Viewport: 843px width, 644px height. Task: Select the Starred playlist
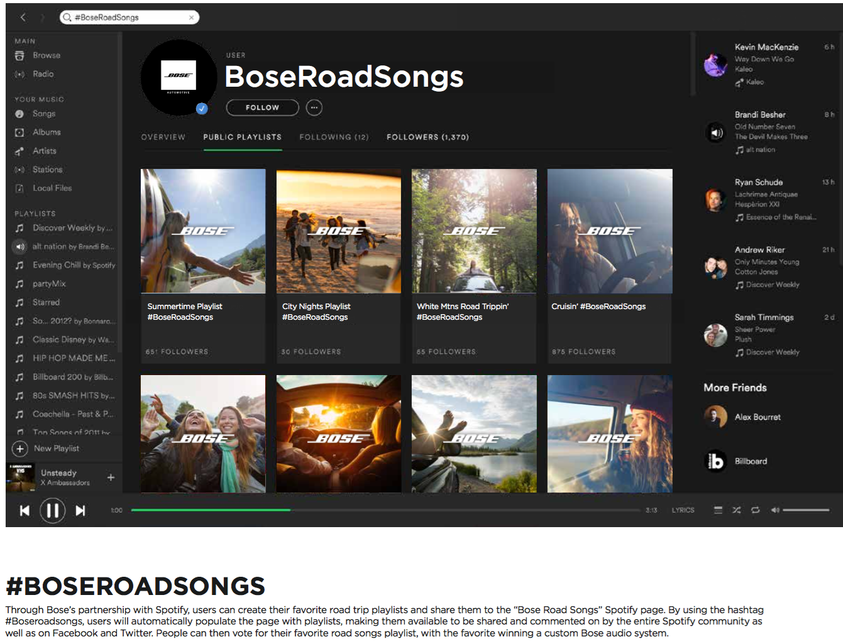click(46, 302)
